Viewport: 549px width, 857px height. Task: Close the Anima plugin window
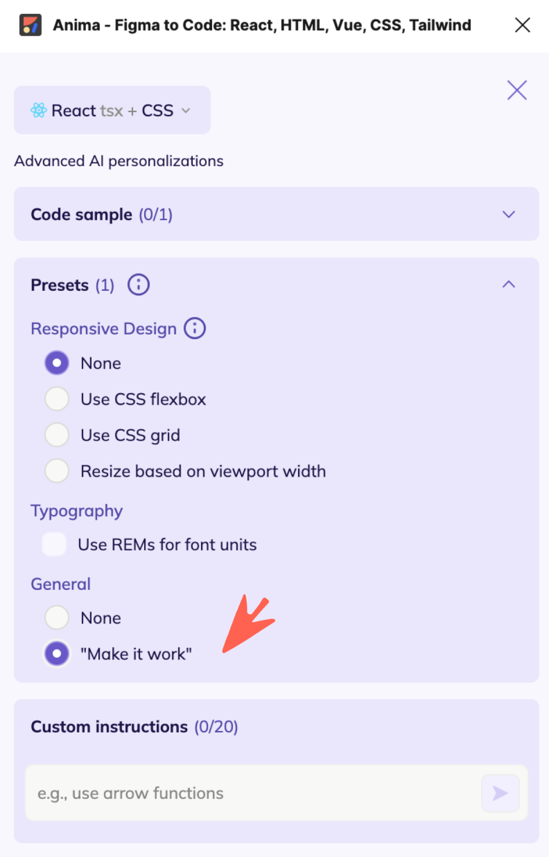[522, 25]
